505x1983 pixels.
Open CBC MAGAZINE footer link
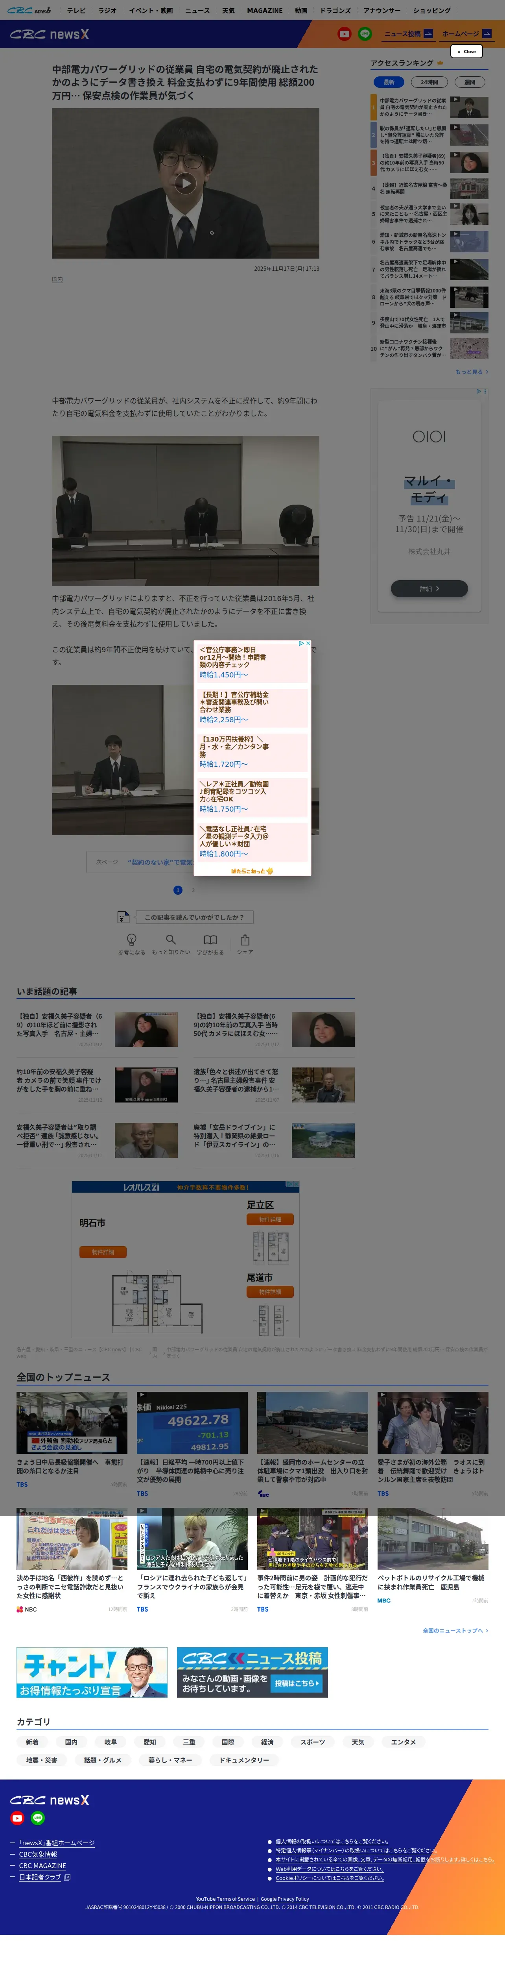pos(42,1866)
